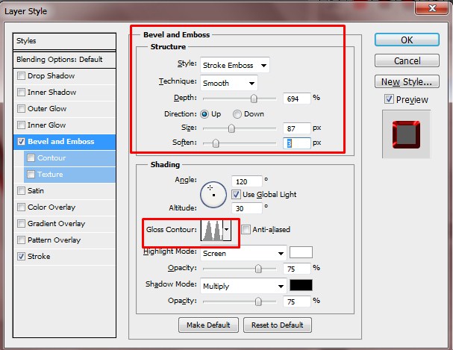Click the Soften value field
Viewport: 453px width, 350px height.
coord(297,143)
